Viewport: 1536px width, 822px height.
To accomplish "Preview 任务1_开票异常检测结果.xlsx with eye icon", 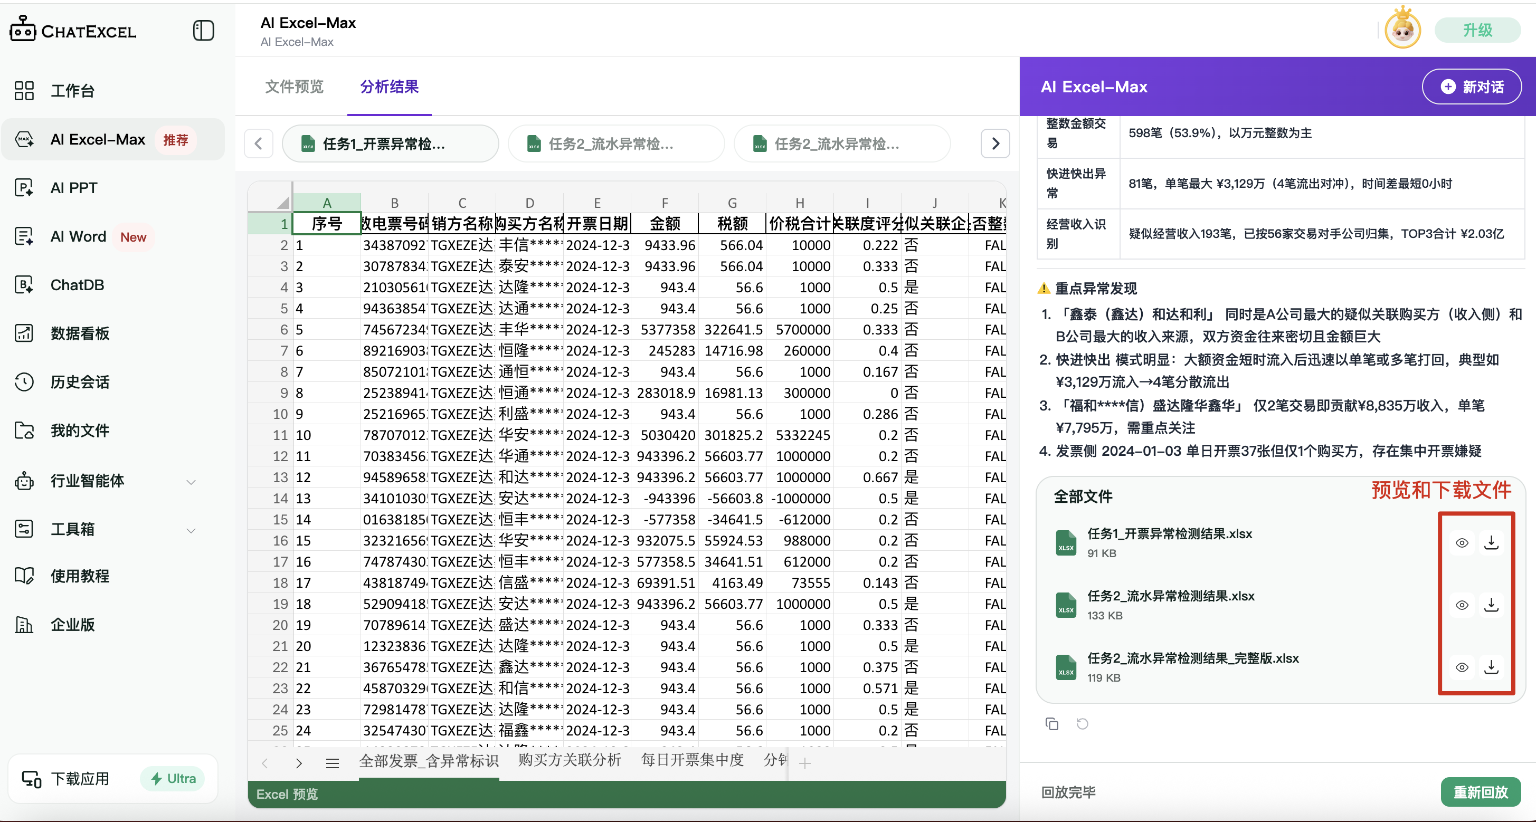I will (x=1462, y=542).
